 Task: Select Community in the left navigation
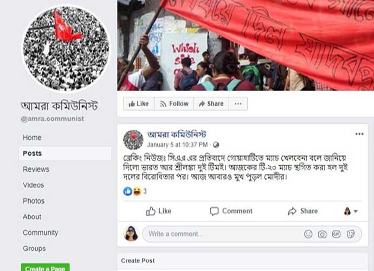click(40, 233)
